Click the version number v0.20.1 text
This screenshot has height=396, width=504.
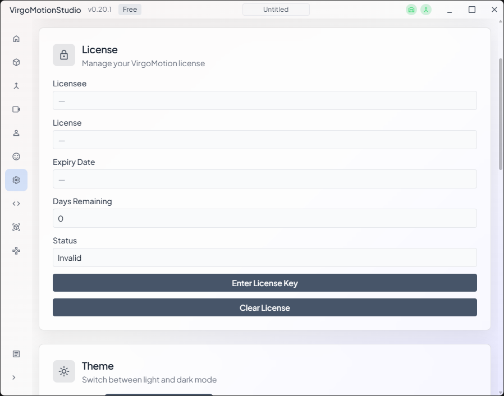[x=100, y=10]
